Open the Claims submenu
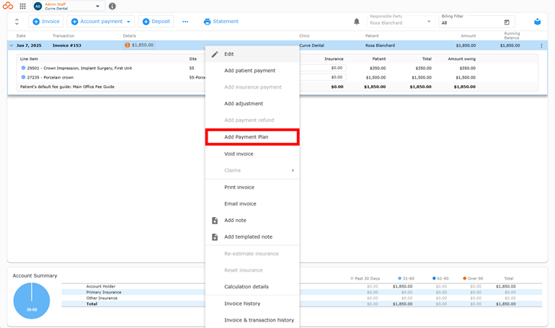Viewport: 555px width, 328px height. pyautogui.click(x=252, y=170)
